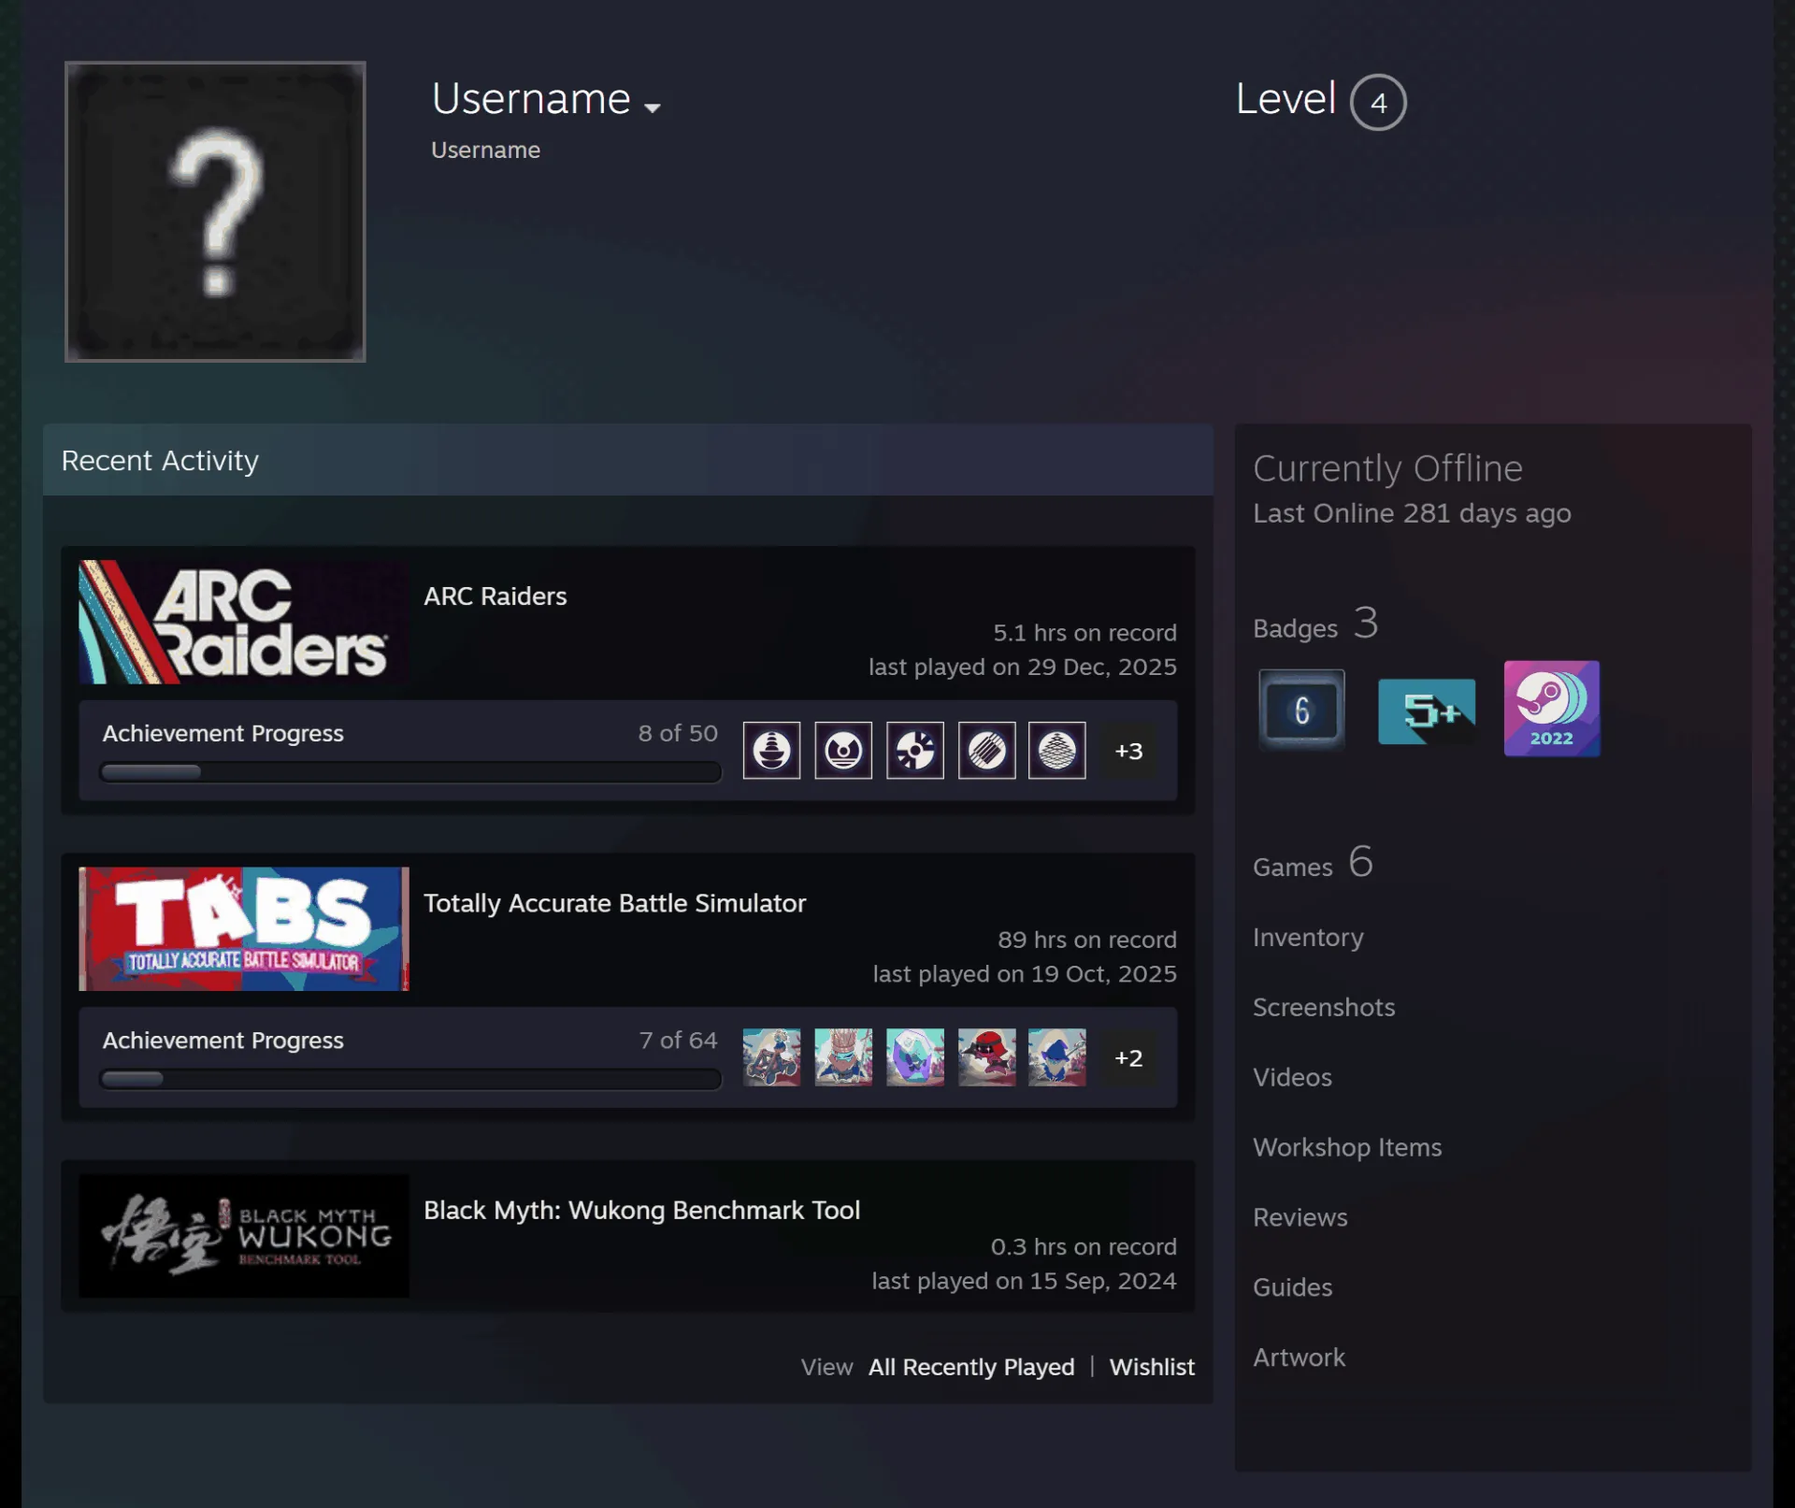This screenshot has width=1795, height=1508.
Task: Open the All Recently Played link
Action: click(x=971, y=1367)
